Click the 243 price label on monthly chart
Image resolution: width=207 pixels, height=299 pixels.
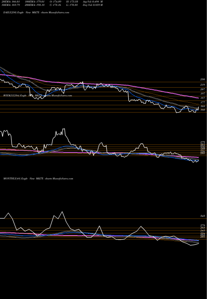tap(202, 230)
